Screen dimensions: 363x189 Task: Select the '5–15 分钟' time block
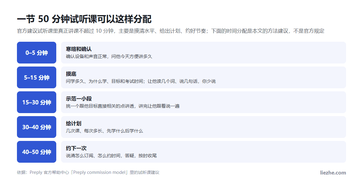[37, 77]
